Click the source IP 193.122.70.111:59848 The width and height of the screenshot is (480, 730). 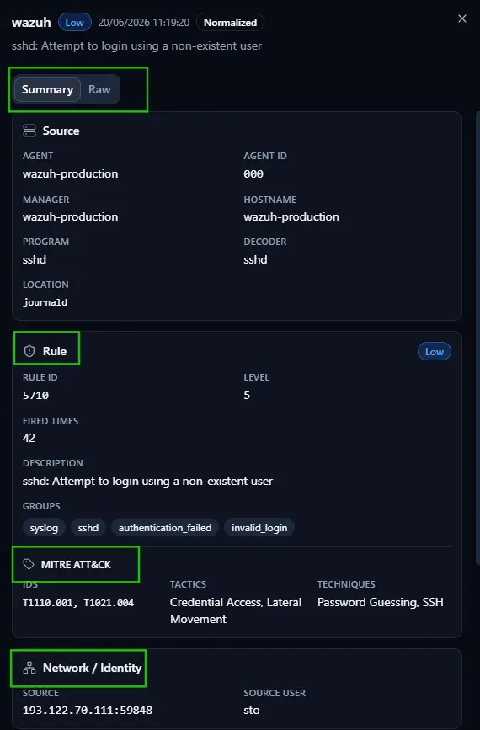(x=88, y=711)
